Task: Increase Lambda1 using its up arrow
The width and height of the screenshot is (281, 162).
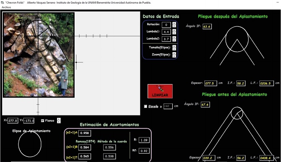Action: (x=174, y=30)
